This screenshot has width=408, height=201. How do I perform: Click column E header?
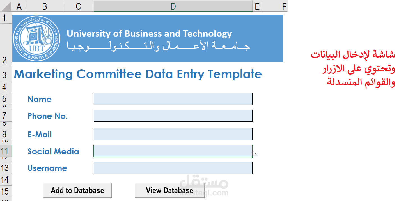[x=257, y=6]
